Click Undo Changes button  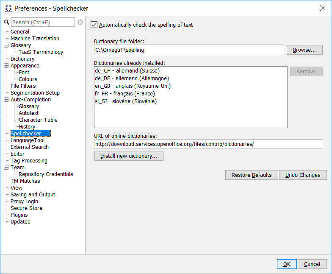[303, 175]
